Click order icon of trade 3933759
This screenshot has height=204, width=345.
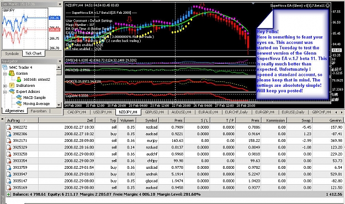tap(9, 168)
